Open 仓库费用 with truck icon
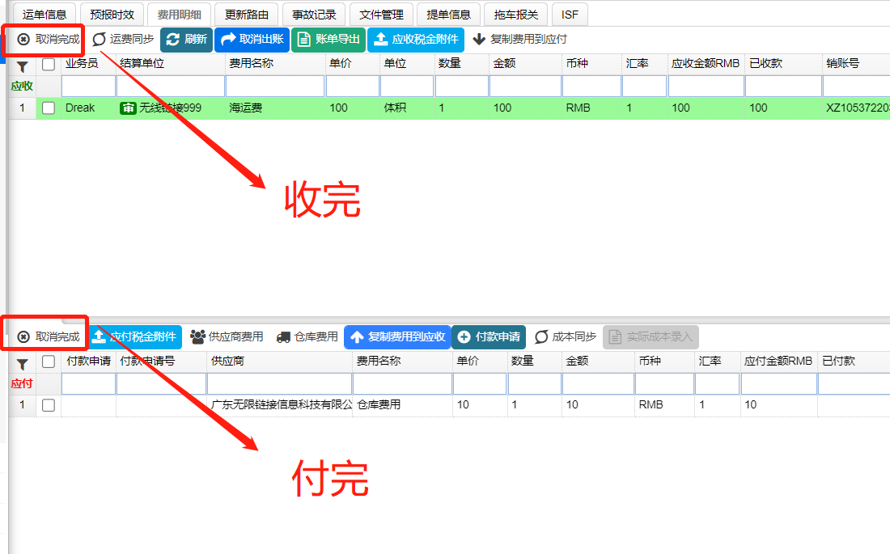 click(307, 336)
